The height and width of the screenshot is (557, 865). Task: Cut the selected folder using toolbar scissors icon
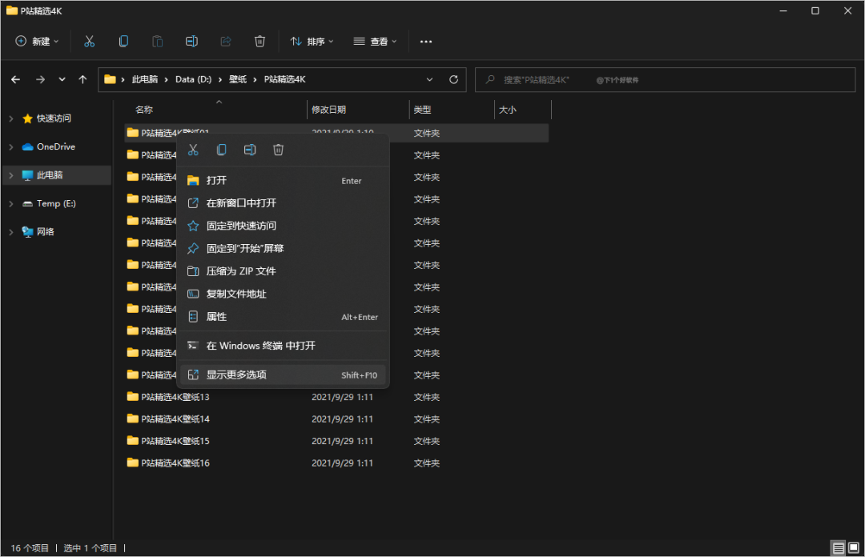(x=89, y=41)
